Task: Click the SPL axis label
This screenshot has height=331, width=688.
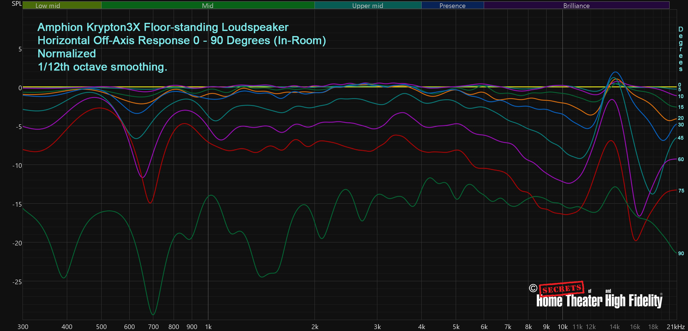Action: tap(17, 4)
